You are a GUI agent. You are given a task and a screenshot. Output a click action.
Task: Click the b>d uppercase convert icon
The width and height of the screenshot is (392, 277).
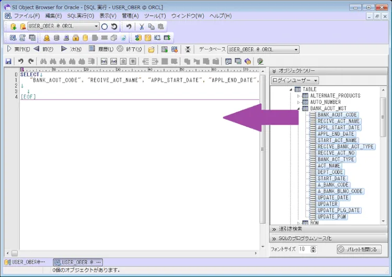click(x=104, y=62)
